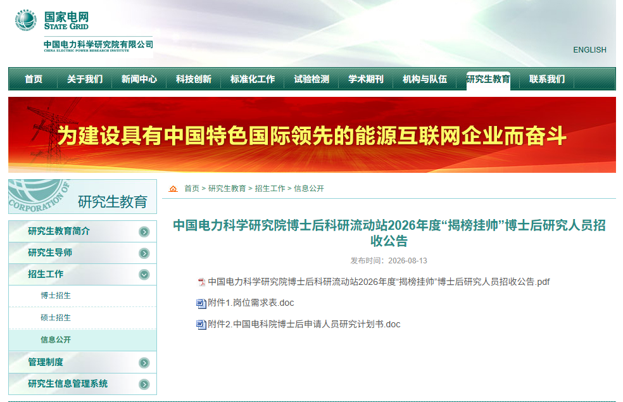Go to 信息公开 in the breadcrumb
The width and height of the screenshot is (623, 402).
[309, 189]
